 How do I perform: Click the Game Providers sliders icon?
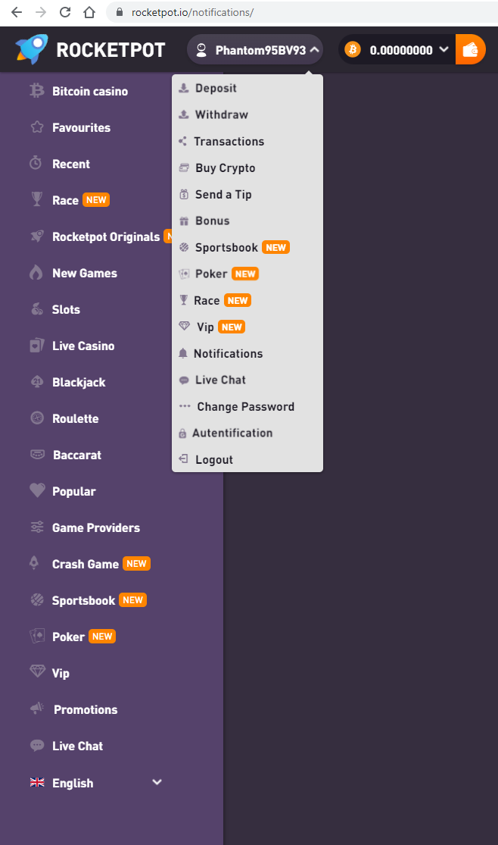pos(37,527)
